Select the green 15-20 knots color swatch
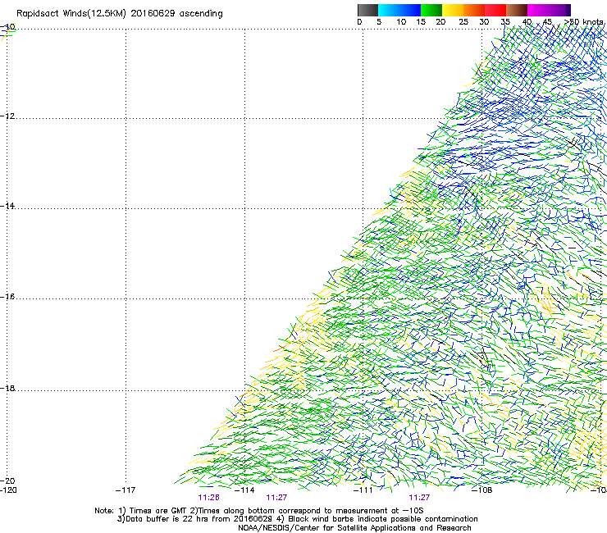The height and width of the screenshot is (533, 607). (431, 10)
